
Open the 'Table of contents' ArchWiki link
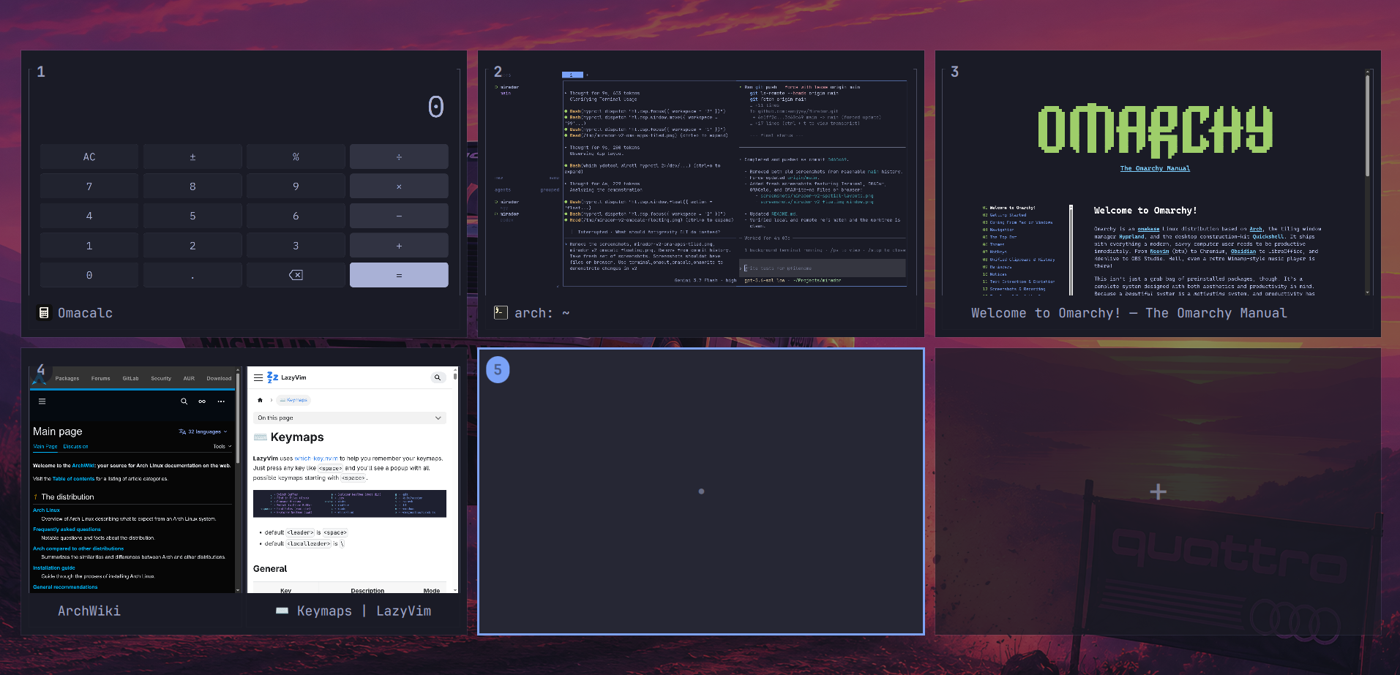(73, 479)
